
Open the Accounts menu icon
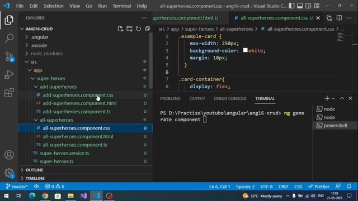9,155
